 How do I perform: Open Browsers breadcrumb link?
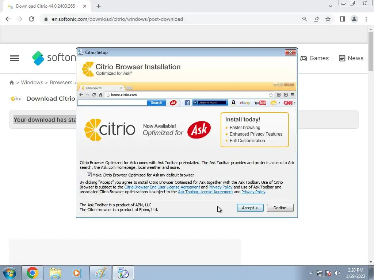click(x=61, y=82)
